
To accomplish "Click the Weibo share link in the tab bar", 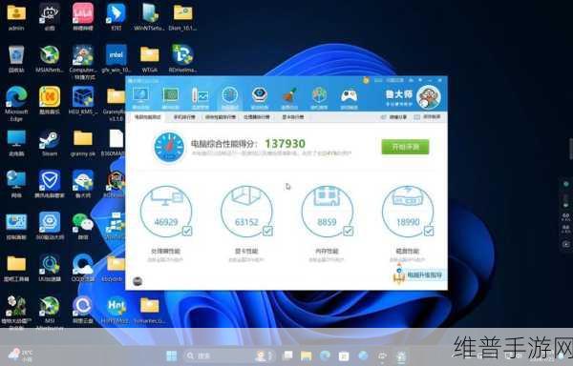I will pos(393,117).
